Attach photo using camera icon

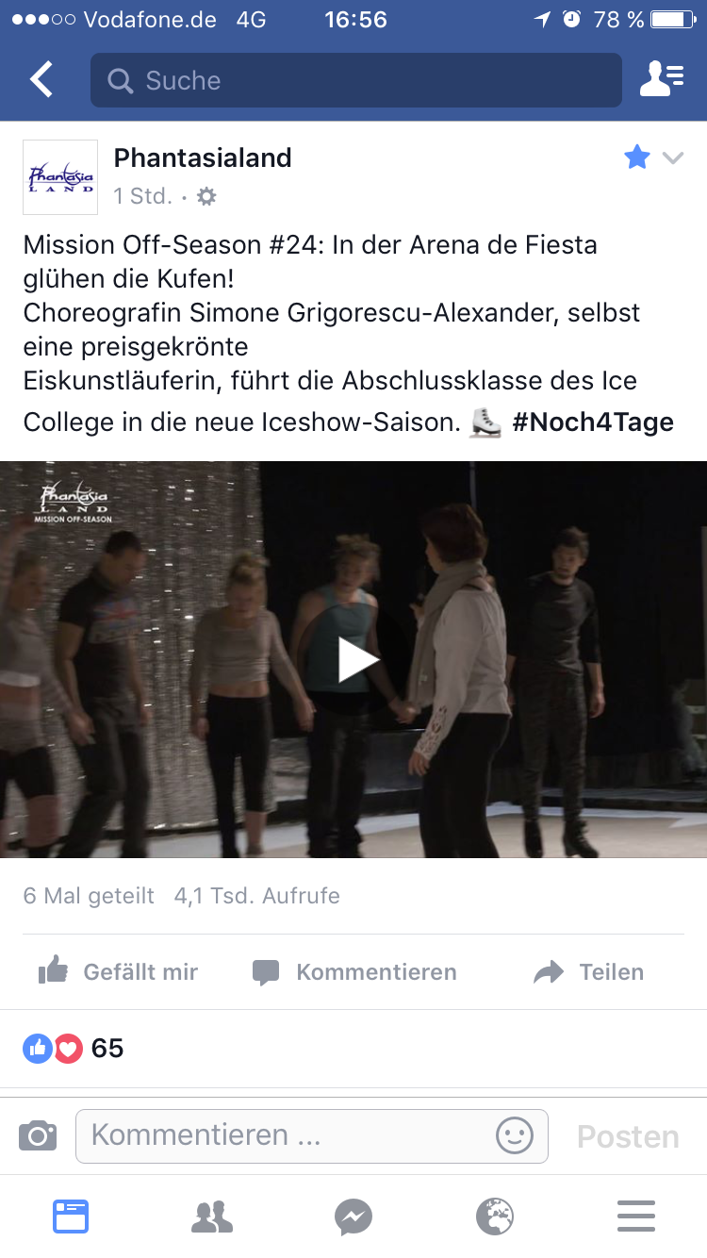coord(38,1135)
